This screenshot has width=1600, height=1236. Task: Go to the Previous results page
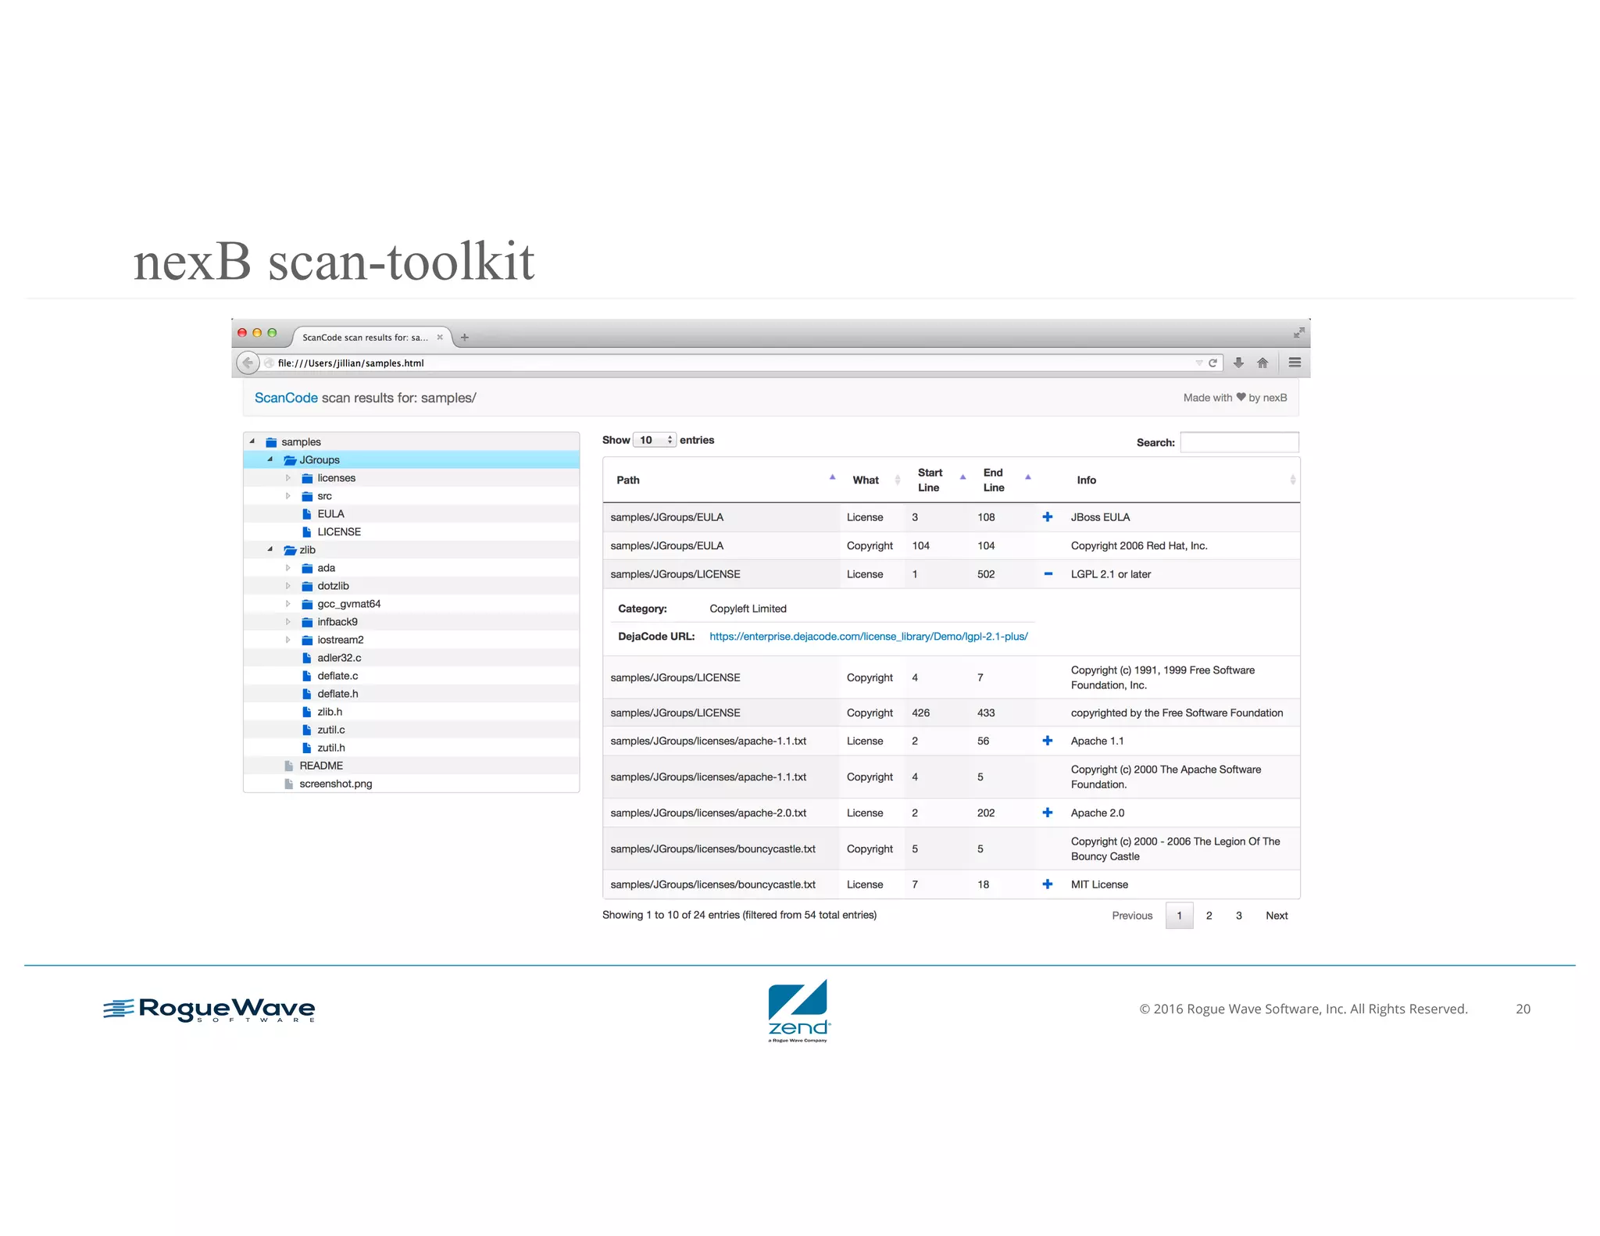1132,916
